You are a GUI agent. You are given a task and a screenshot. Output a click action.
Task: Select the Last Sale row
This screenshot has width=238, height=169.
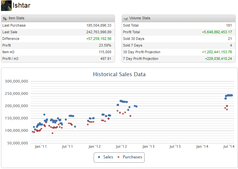click(x=58, y=32)
